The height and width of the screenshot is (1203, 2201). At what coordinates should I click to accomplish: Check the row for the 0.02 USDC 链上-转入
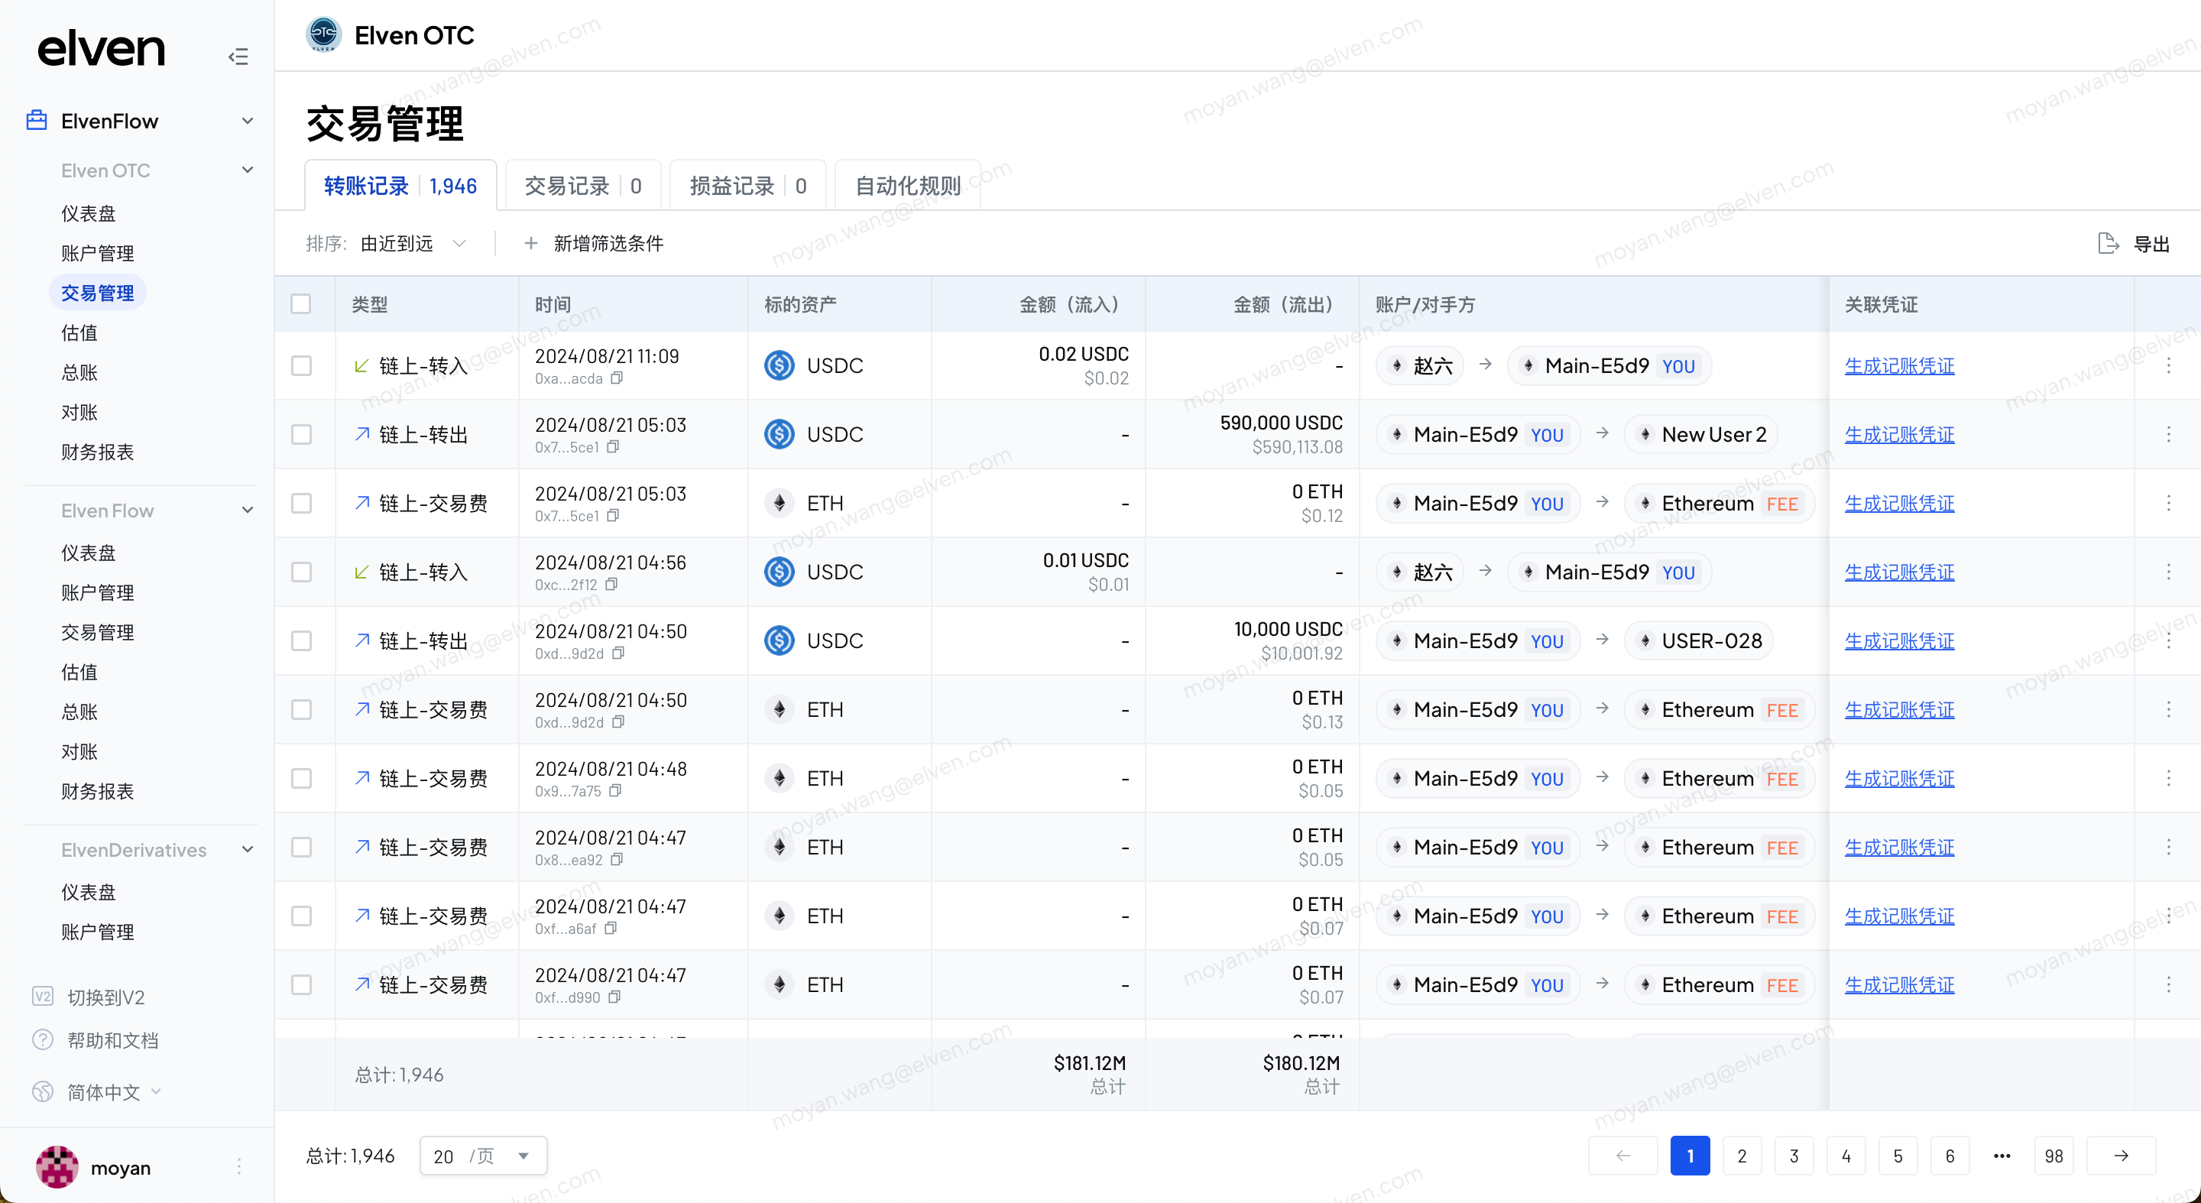point(302,365)
